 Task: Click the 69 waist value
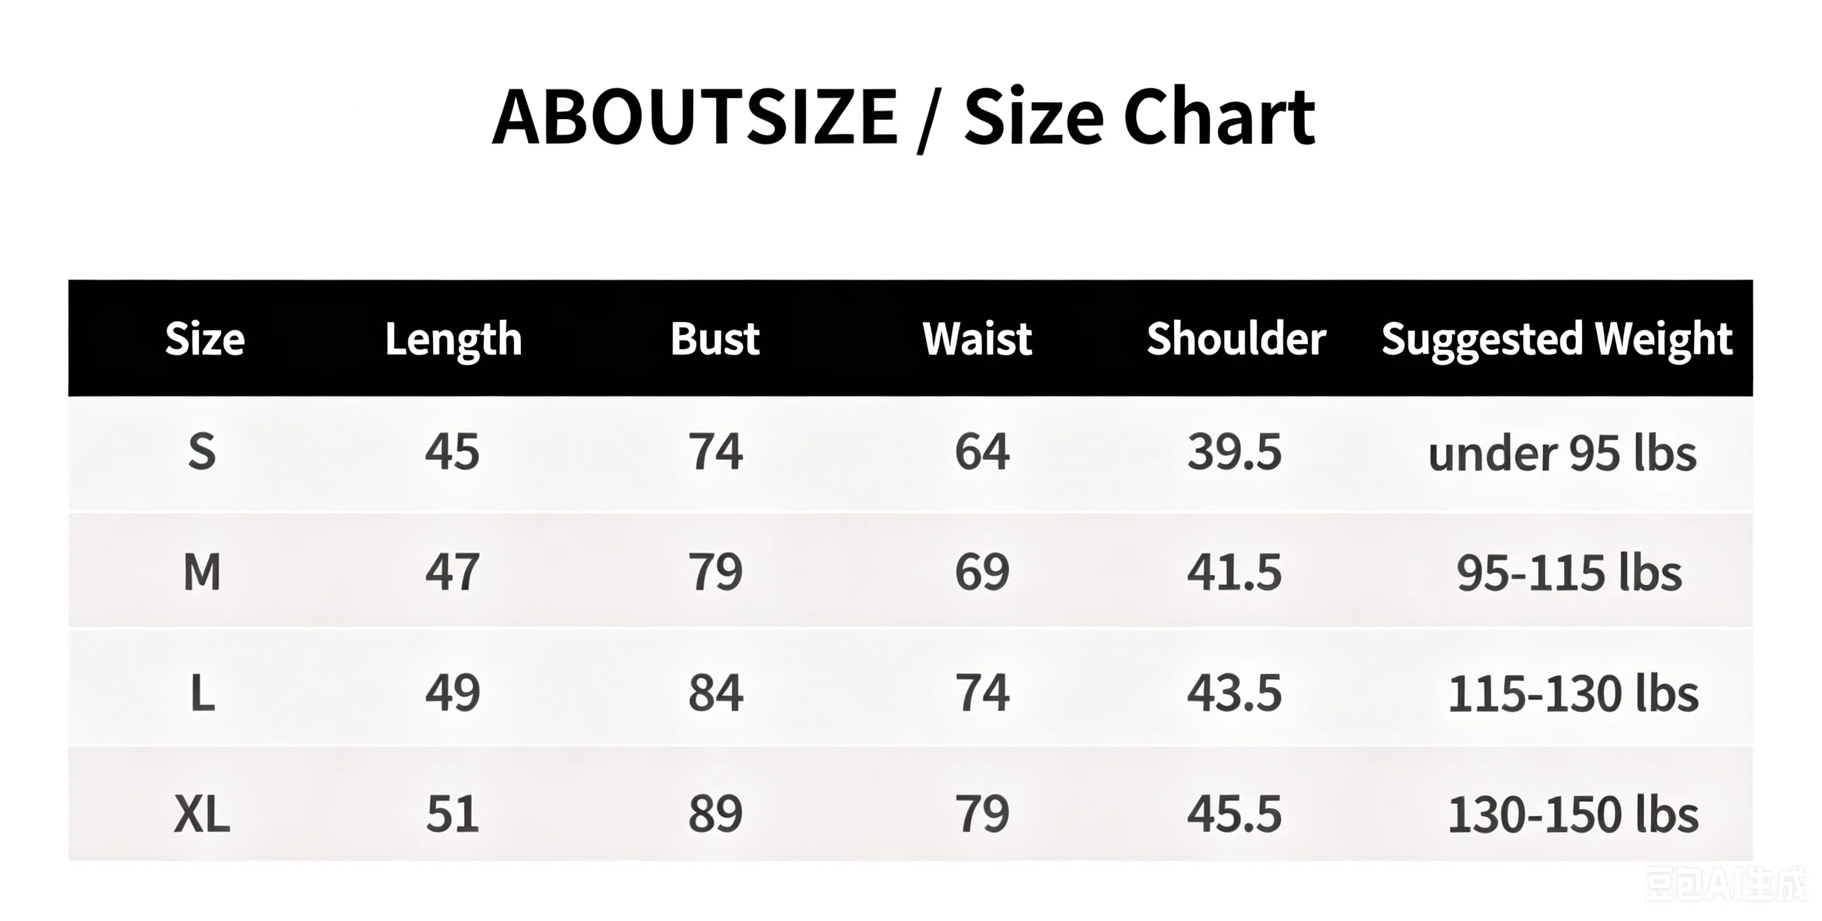tap(982, 572)
